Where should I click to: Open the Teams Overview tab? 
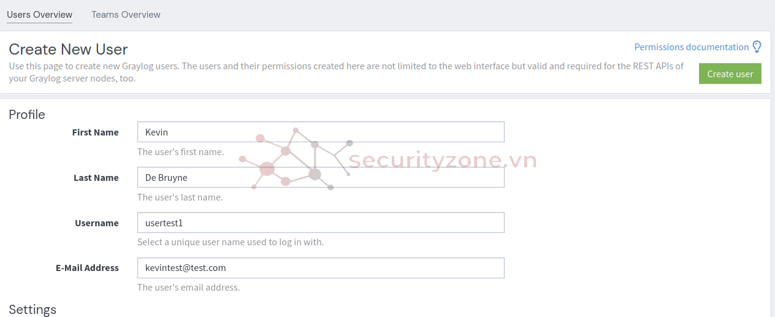click(x=126, y=15)
